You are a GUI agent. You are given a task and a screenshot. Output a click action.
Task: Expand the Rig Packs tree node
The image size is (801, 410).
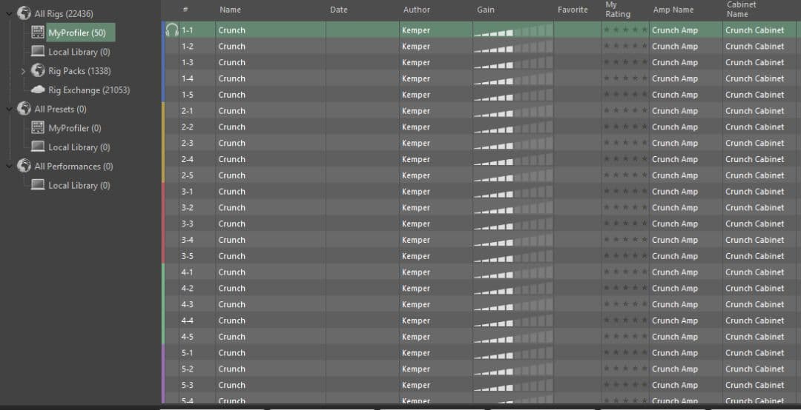[x=23, y=71]
